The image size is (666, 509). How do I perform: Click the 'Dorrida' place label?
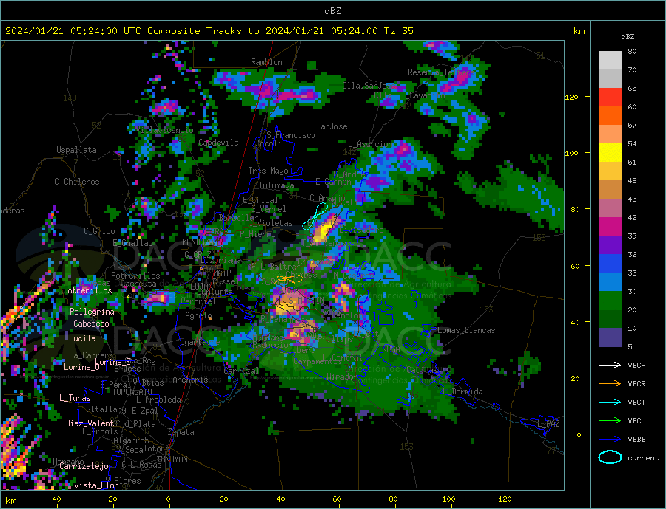tap(467, 392)
